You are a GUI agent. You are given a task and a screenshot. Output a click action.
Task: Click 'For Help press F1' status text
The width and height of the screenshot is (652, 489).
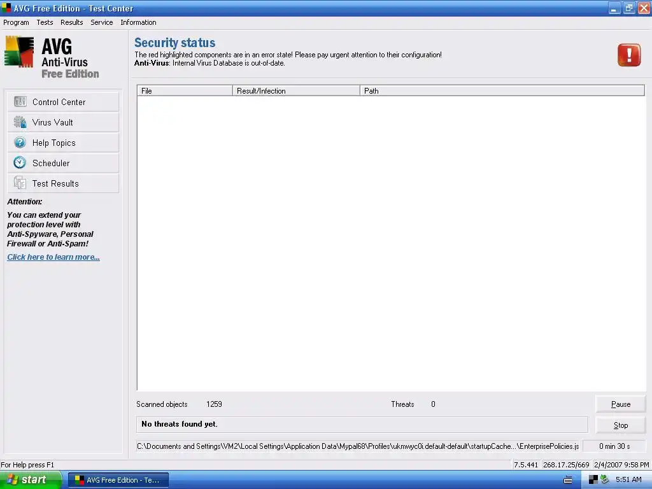pyautogui.click(x=27, y=465)
